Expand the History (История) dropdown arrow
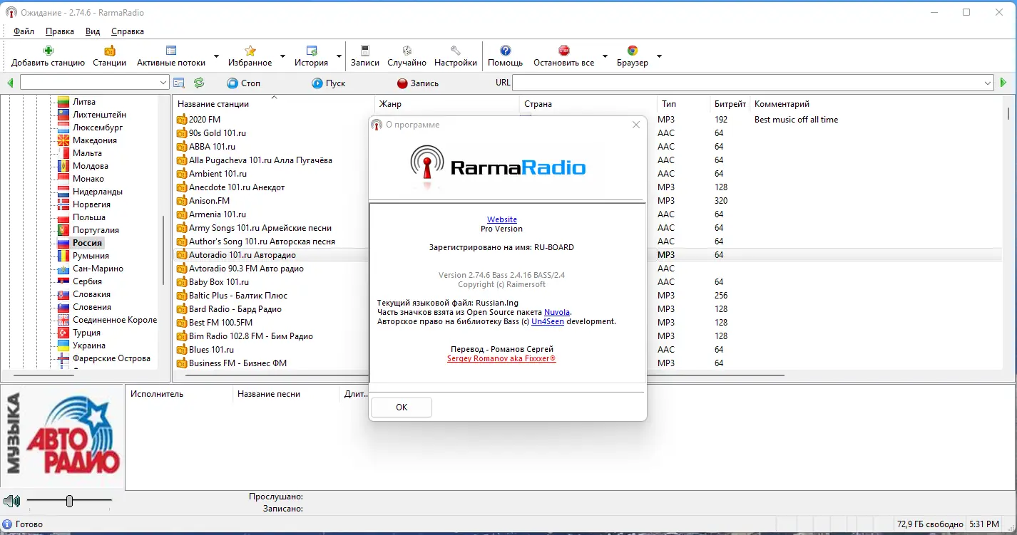The width and height of the screenshot is (1017, 535). pyautogui.click(x=339, y=56)
